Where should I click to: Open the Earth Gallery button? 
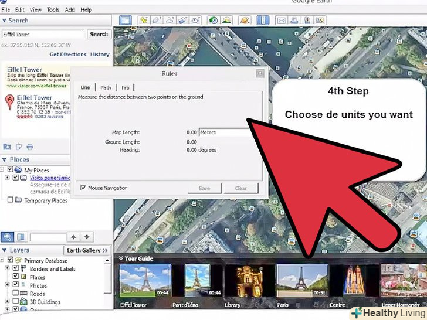click(87, 250)
